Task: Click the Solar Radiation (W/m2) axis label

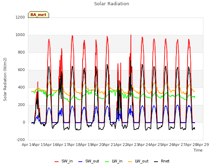Action: pos(5,79)
